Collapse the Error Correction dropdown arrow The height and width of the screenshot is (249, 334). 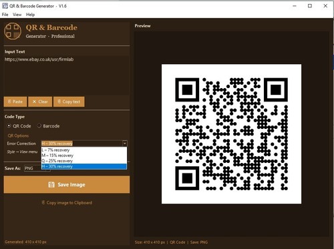tap(125, 144)
